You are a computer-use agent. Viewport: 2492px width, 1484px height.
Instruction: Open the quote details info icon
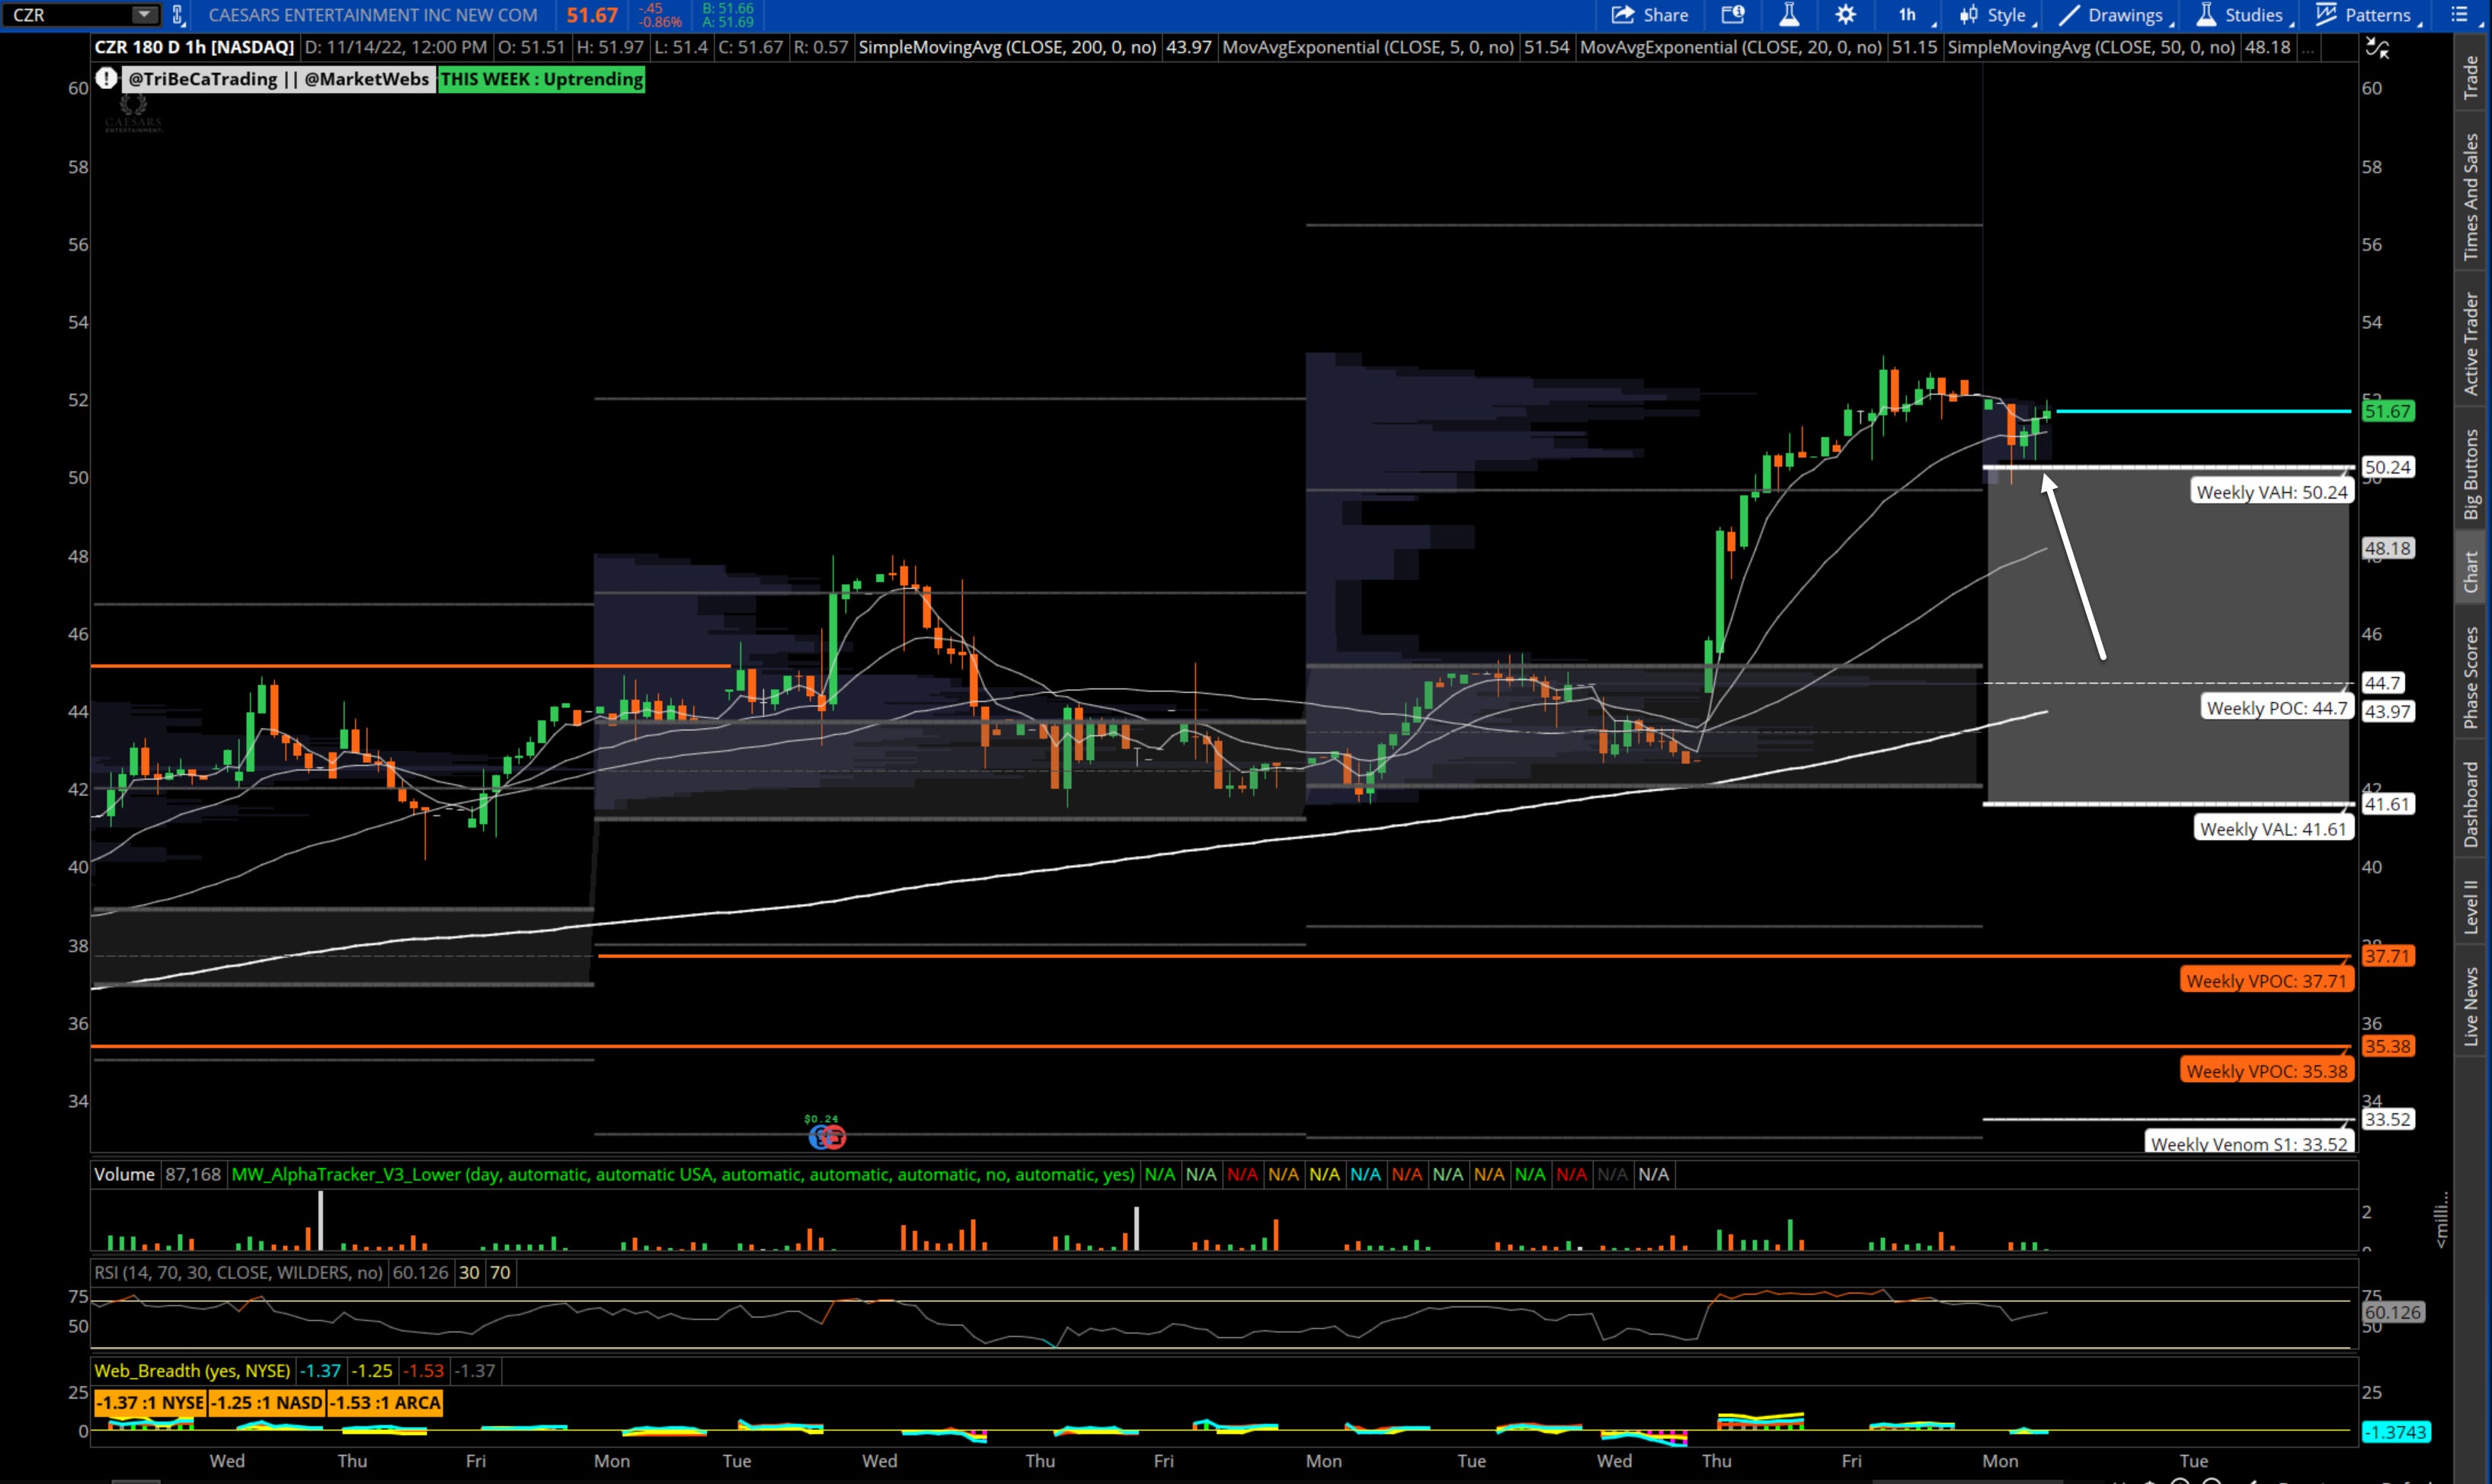(1732, 15)
